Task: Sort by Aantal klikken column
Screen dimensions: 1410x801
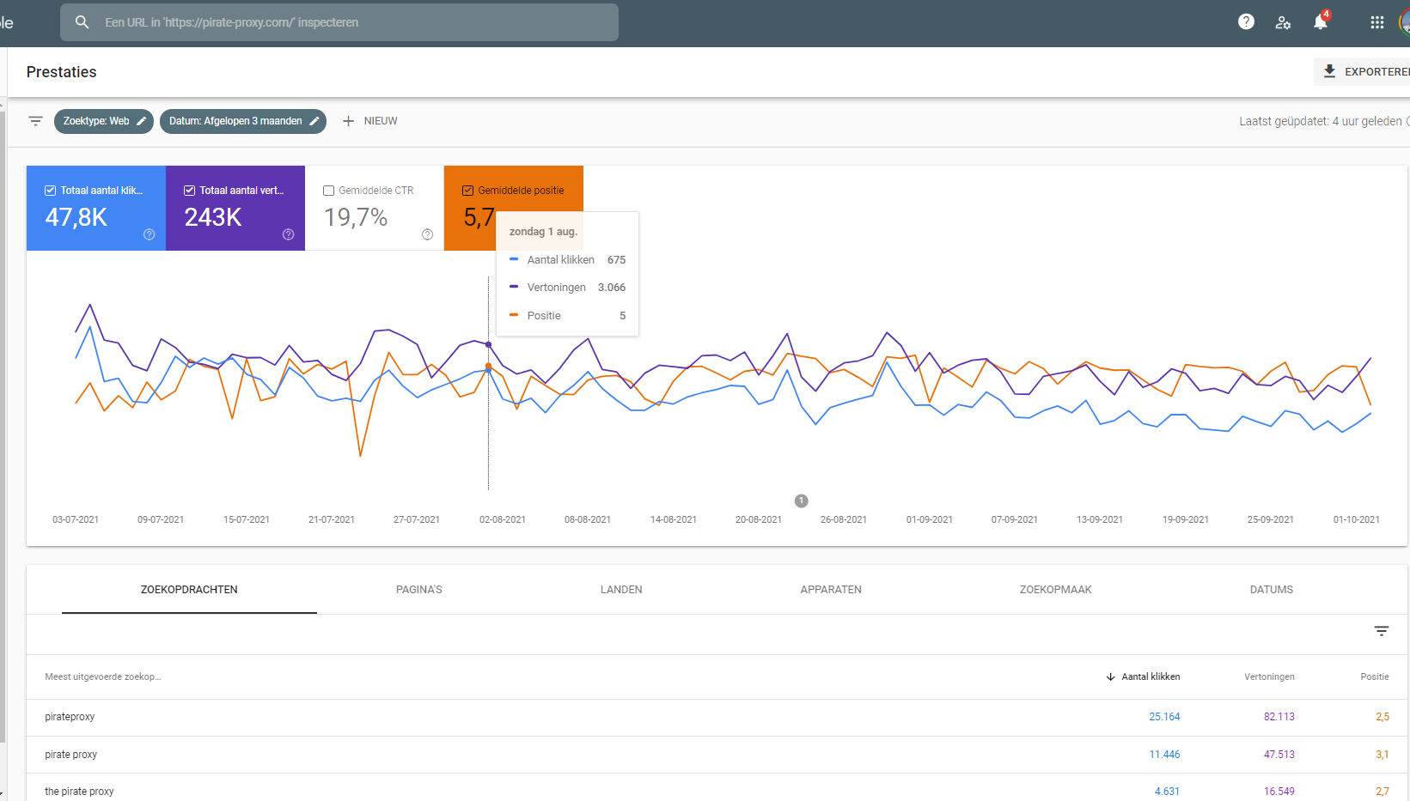Action: [1143, 677]
